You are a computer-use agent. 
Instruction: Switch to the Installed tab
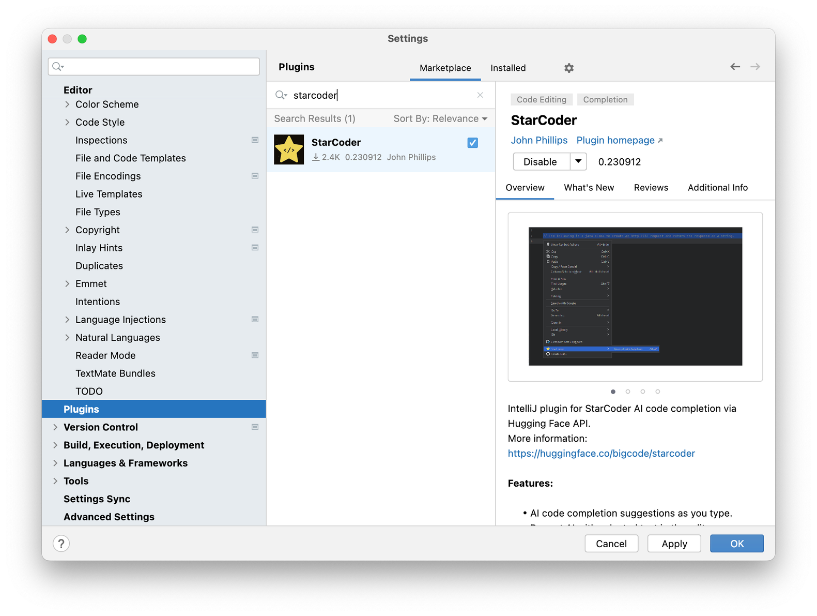[x=508, y=68]
